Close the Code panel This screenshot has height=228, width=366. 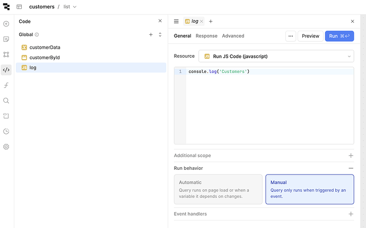tap(160, 21)
